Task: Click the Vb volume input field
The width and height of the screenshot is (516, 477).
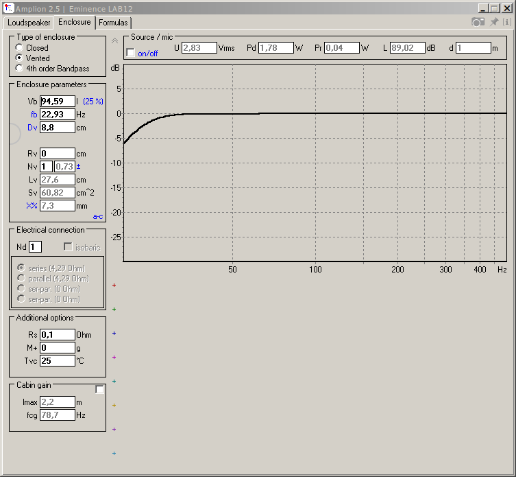Action: (x=58, y=101)
